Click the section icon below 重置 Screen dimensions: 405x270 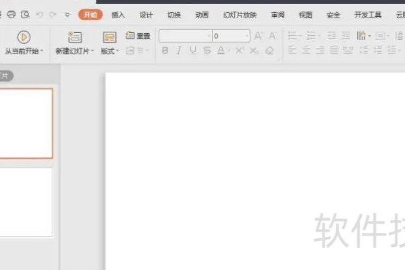130,51
